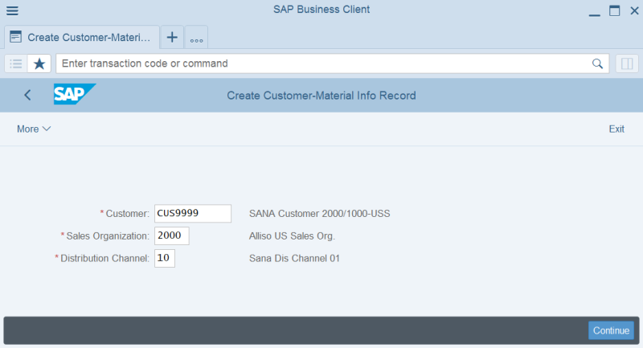
Task: Click the 'Alliso US Sales Org.' text
Action: 292,236
